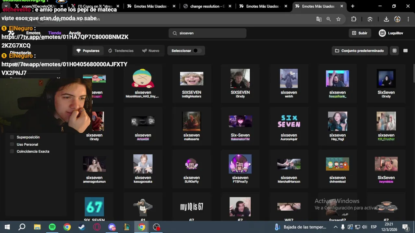Viewport: 415px width, 233px height.
Task: Switch to the 'change resolution' browser tab
Action: (207, 6)
